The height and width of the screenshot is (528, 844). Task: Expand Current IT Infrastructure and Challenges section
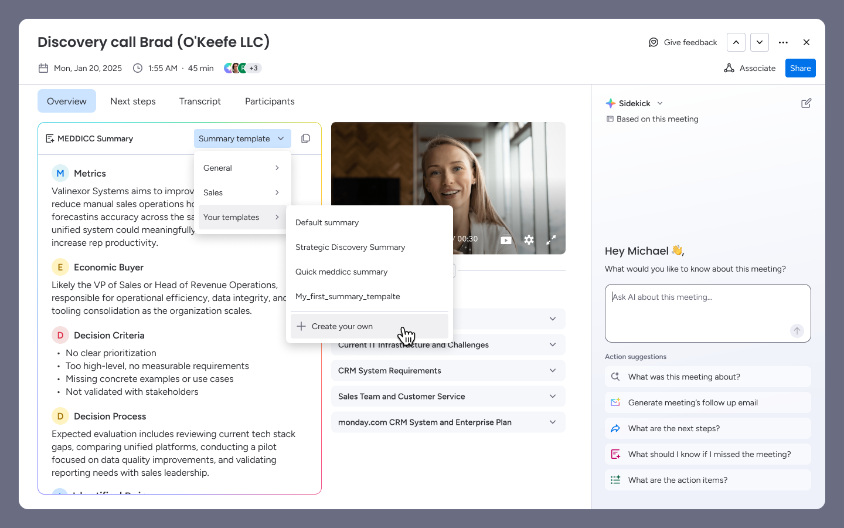pyautogui.click(x=448, y=345)
